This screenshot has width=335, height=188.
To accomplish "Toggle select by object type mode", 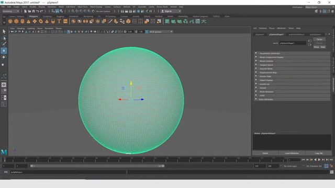I will click(x=57, y=11).
